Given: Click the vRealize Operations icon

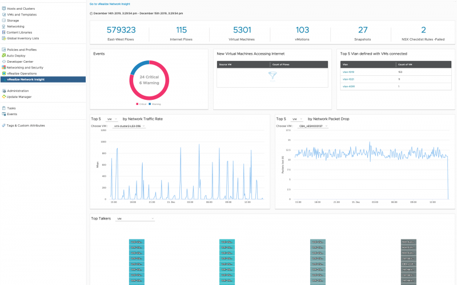Looking at the screenshot, I should pyautogui.click(x=4, y=74).
